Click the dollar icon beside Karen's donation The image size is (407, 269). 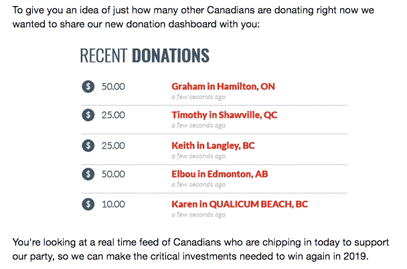88,204
